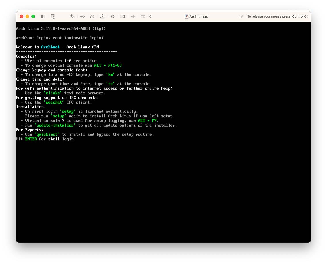Click the green 'ALT + F(1-6)' text

(108, 66)
